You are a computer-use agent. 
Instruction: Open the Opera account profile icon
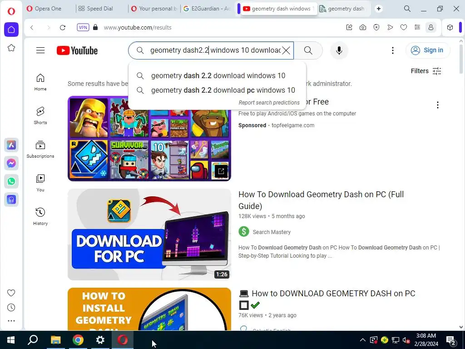point(431,28)
